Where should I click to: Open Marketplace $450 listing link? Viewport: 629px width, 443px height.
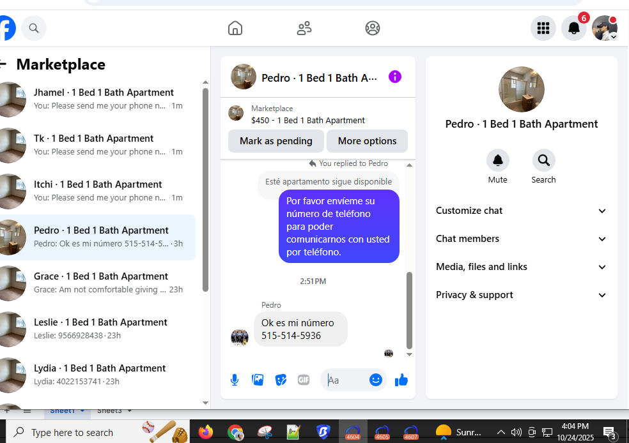(x=307, y=120)
